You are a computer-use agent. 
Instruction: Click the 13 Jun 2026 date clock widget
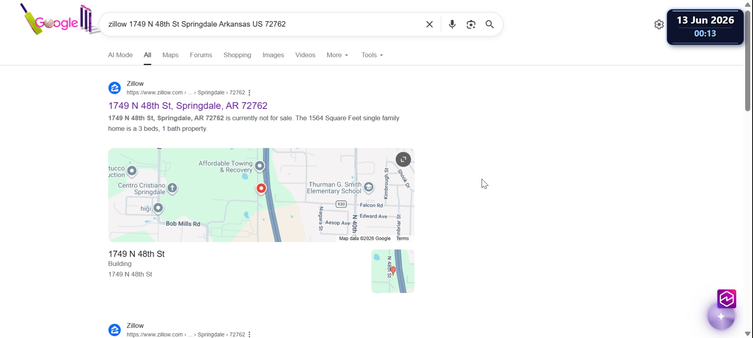[x=705, y=27]
